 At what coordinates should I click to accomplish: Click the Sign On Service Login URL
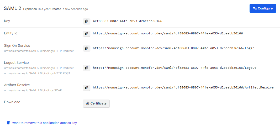click(173, 48)
